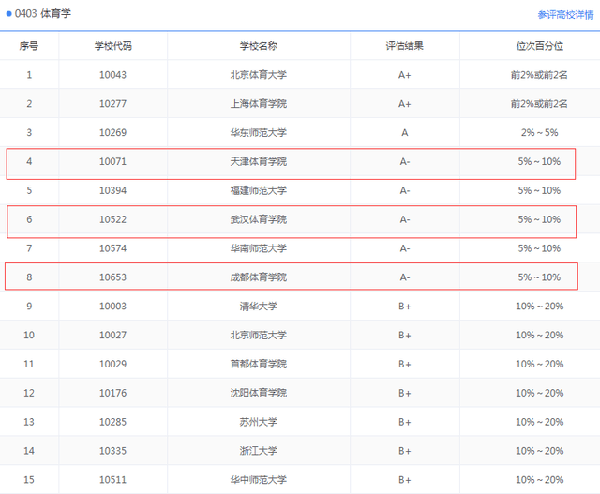The image size is (600, 494).
Task: Select 华中师范大学 school name
Action: 259,479
